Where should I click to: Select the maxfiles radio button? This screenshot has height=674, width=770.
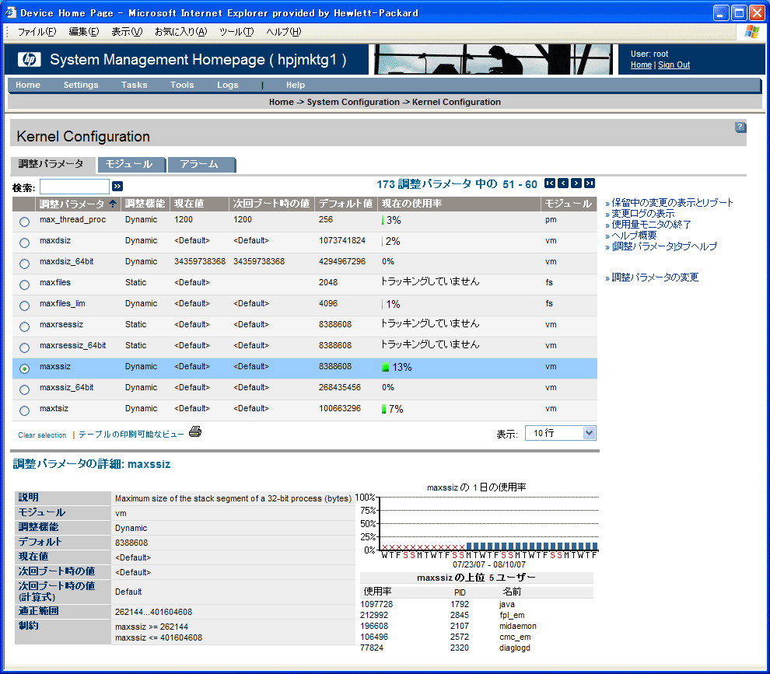(24, 285)
